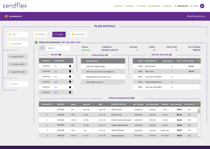Expand the Smart Pack section
Image resolution: width=210 pixels, height=149 pixels.
pos(18,57)
